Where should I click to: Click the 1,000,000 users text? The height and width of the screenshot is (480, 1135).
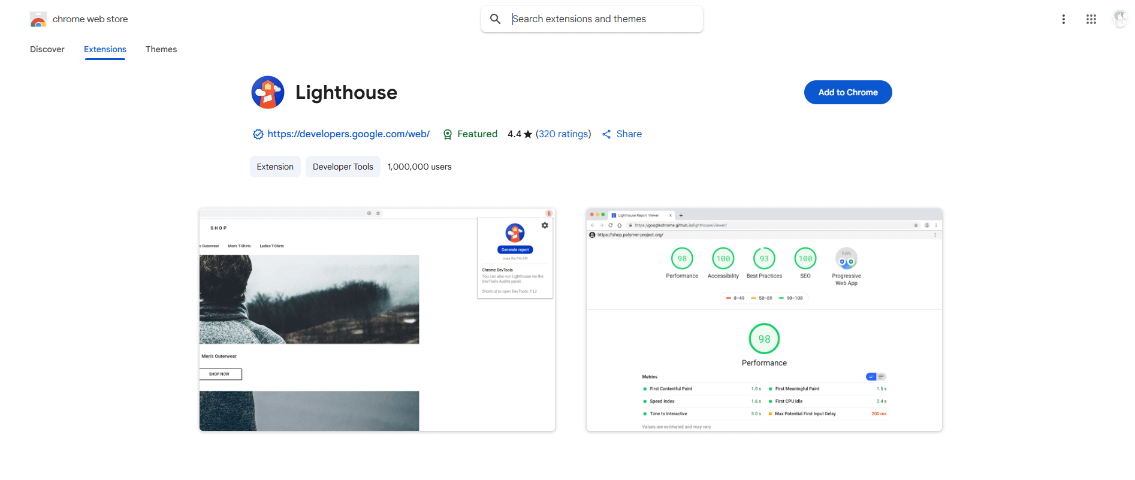click(419, 167)
